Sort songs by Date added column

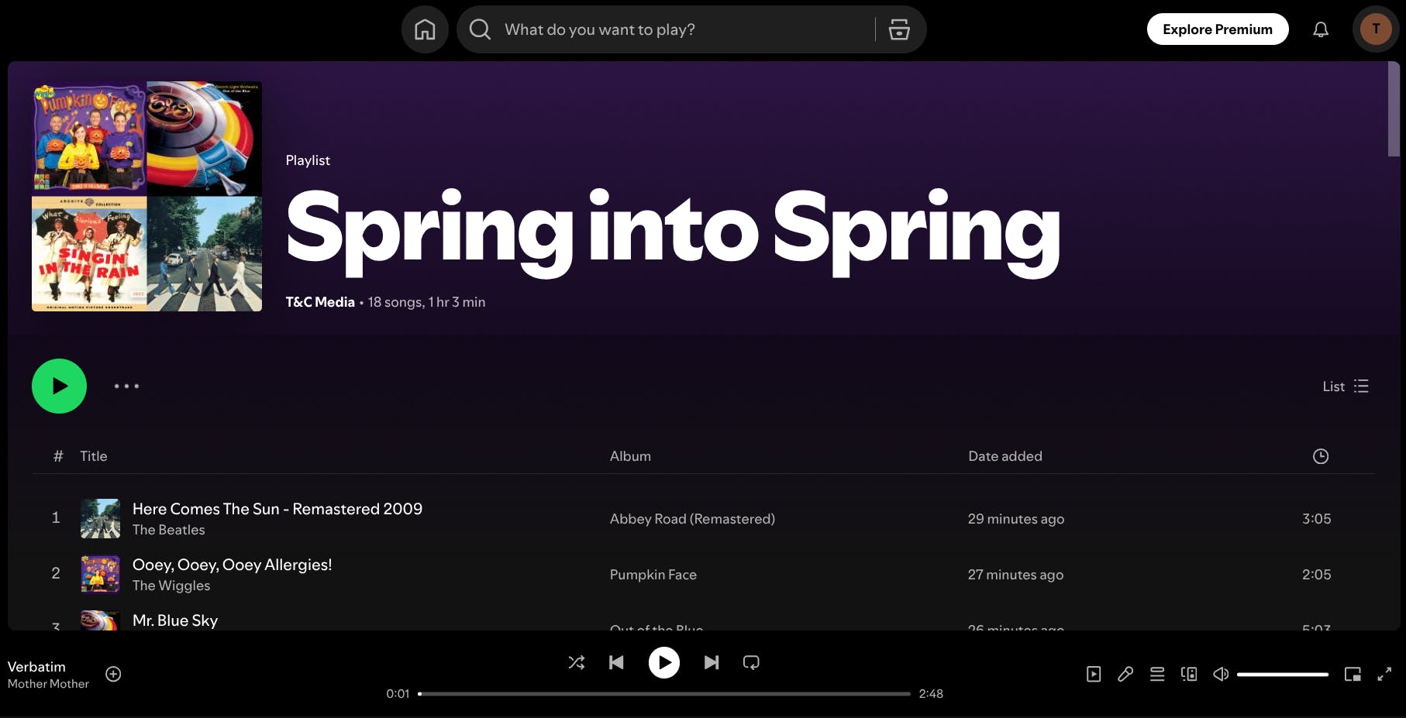pos(1005,456)
